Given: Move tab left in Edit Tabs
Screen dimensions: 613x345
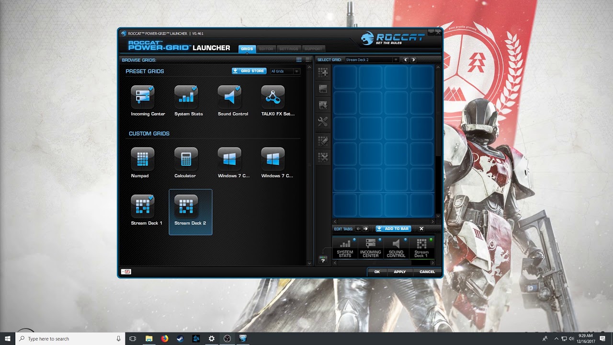Looking at the screenshot, I should [x=358, y=229].
